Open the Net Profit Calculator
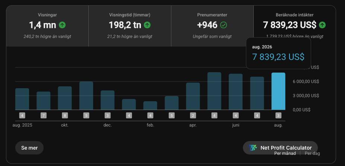Viewport: 345px width, 166px height. 280,148
